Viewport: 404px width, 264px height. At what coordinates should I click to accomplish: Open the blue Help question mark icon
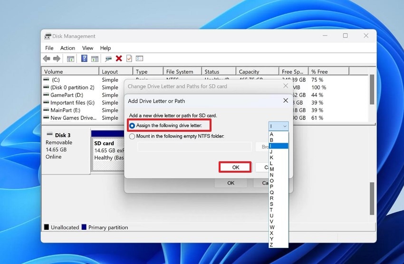84,59
